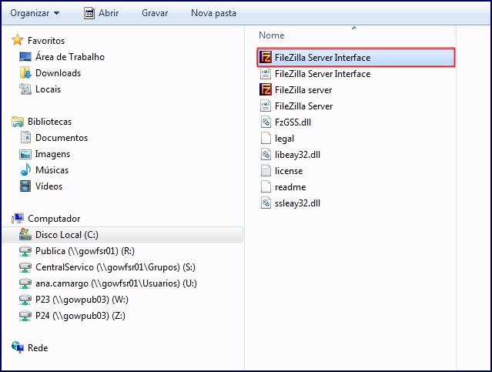Click the FzGSS.dll file icon
492x372 pixels.
[x=266, y=122]
